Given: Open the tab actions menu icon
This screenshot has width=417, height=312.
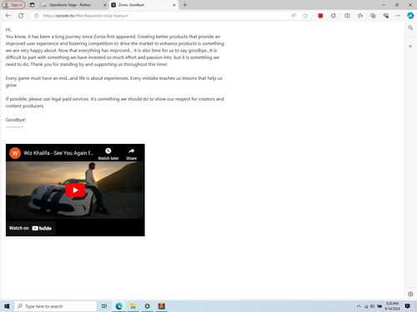Looking at the screenshot, I should click(x=33, y=5).
